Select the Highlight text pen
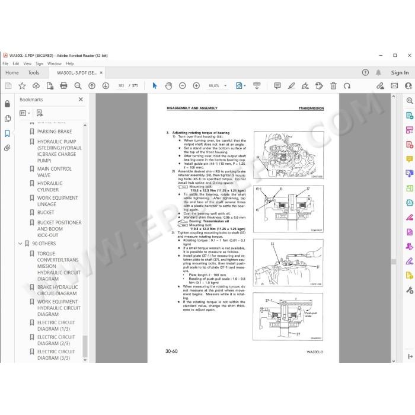415x415 pixels. point(292,86)
